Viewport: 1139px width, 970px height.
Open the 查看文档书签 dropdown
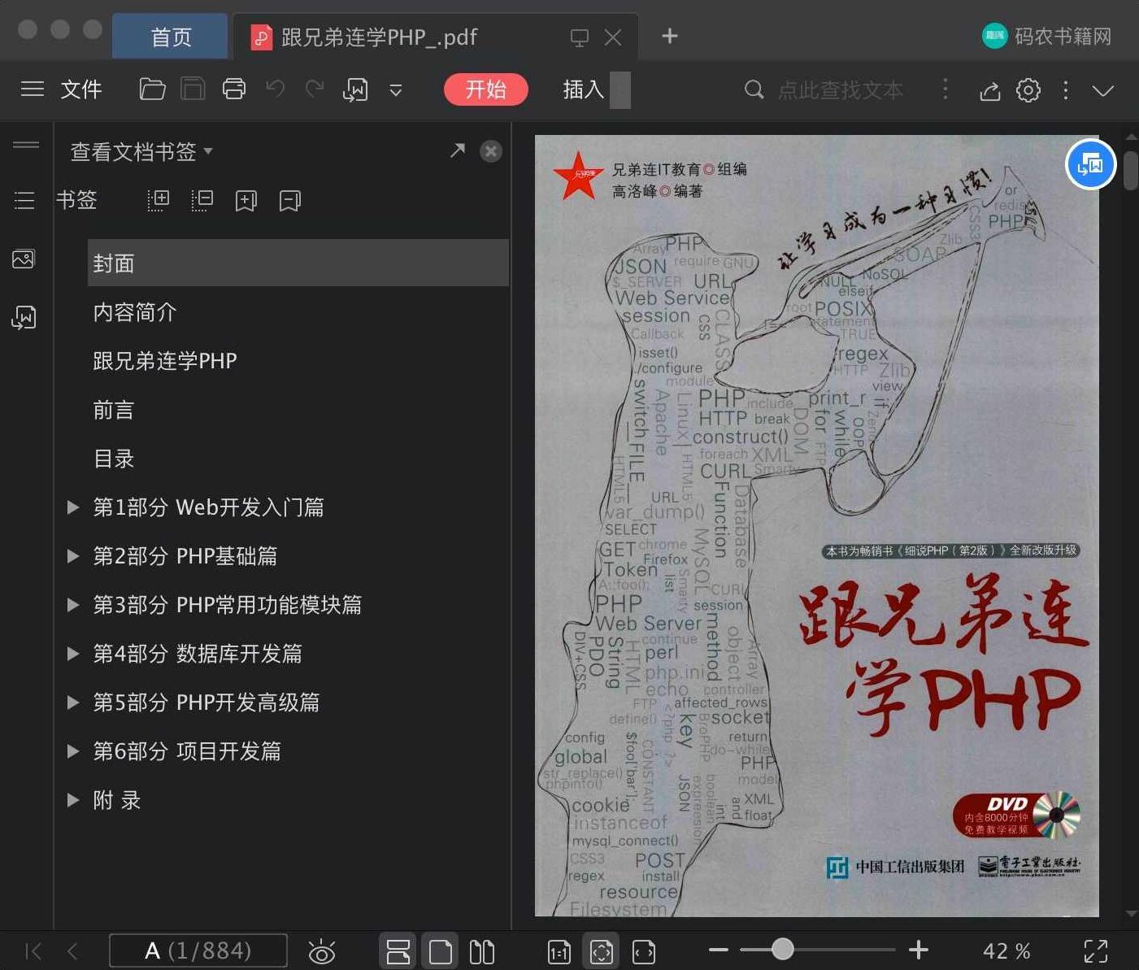click(x=138, y=152)
